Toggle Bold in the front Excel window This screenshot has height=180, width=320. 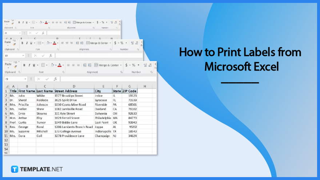(24, 65)
